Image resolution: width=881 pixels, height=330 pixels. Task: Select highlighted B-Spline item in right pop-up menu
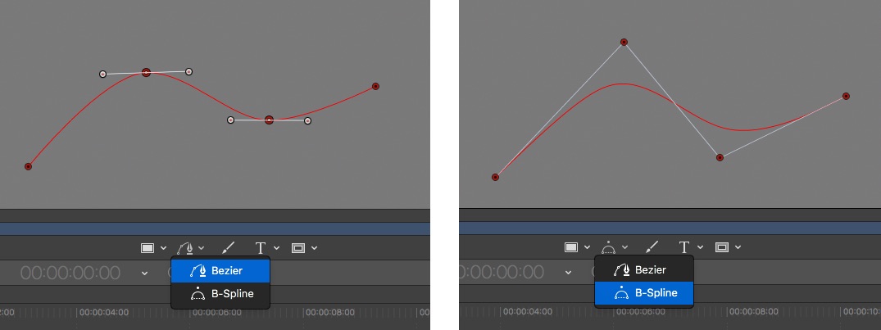(x=643, y=293)
